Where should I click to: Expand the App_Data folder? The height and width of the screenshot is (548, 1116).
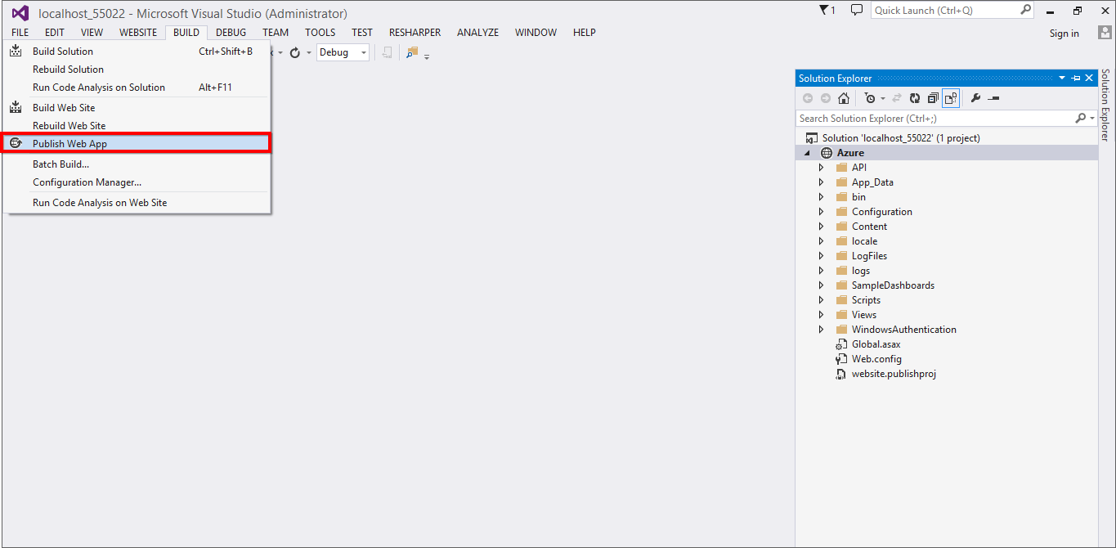click(x=822, y=182)
